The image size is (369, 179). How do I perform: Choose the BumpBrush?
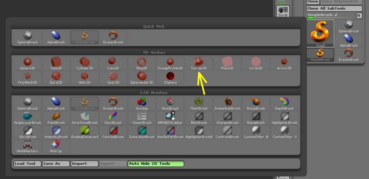point(256,104)
